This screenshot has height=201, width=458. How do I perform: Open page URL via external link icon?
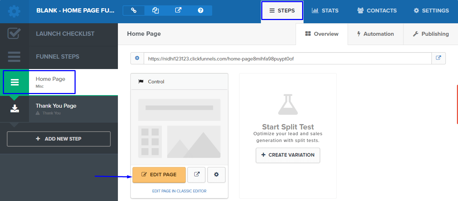[x=439, y=58]
